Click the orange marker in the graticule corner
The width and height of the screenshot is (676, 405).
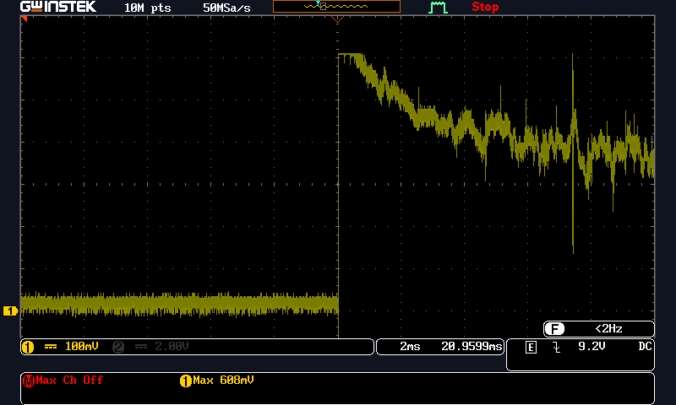click(25, 19)
